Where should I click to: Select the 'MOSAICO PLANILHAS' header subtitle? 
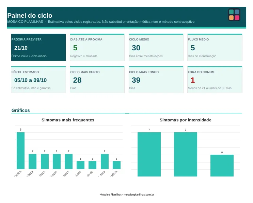(x=25, y=21)
